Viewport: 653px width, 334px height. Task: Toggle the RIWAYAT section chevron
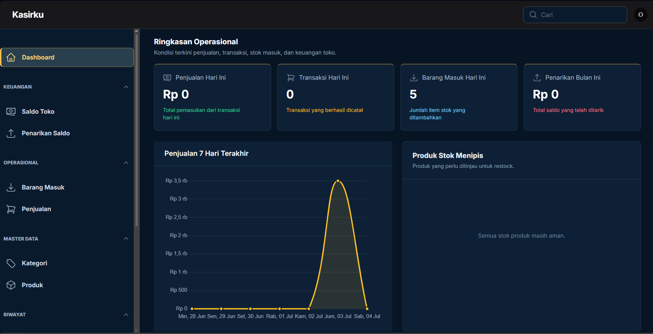coord(126,315)
